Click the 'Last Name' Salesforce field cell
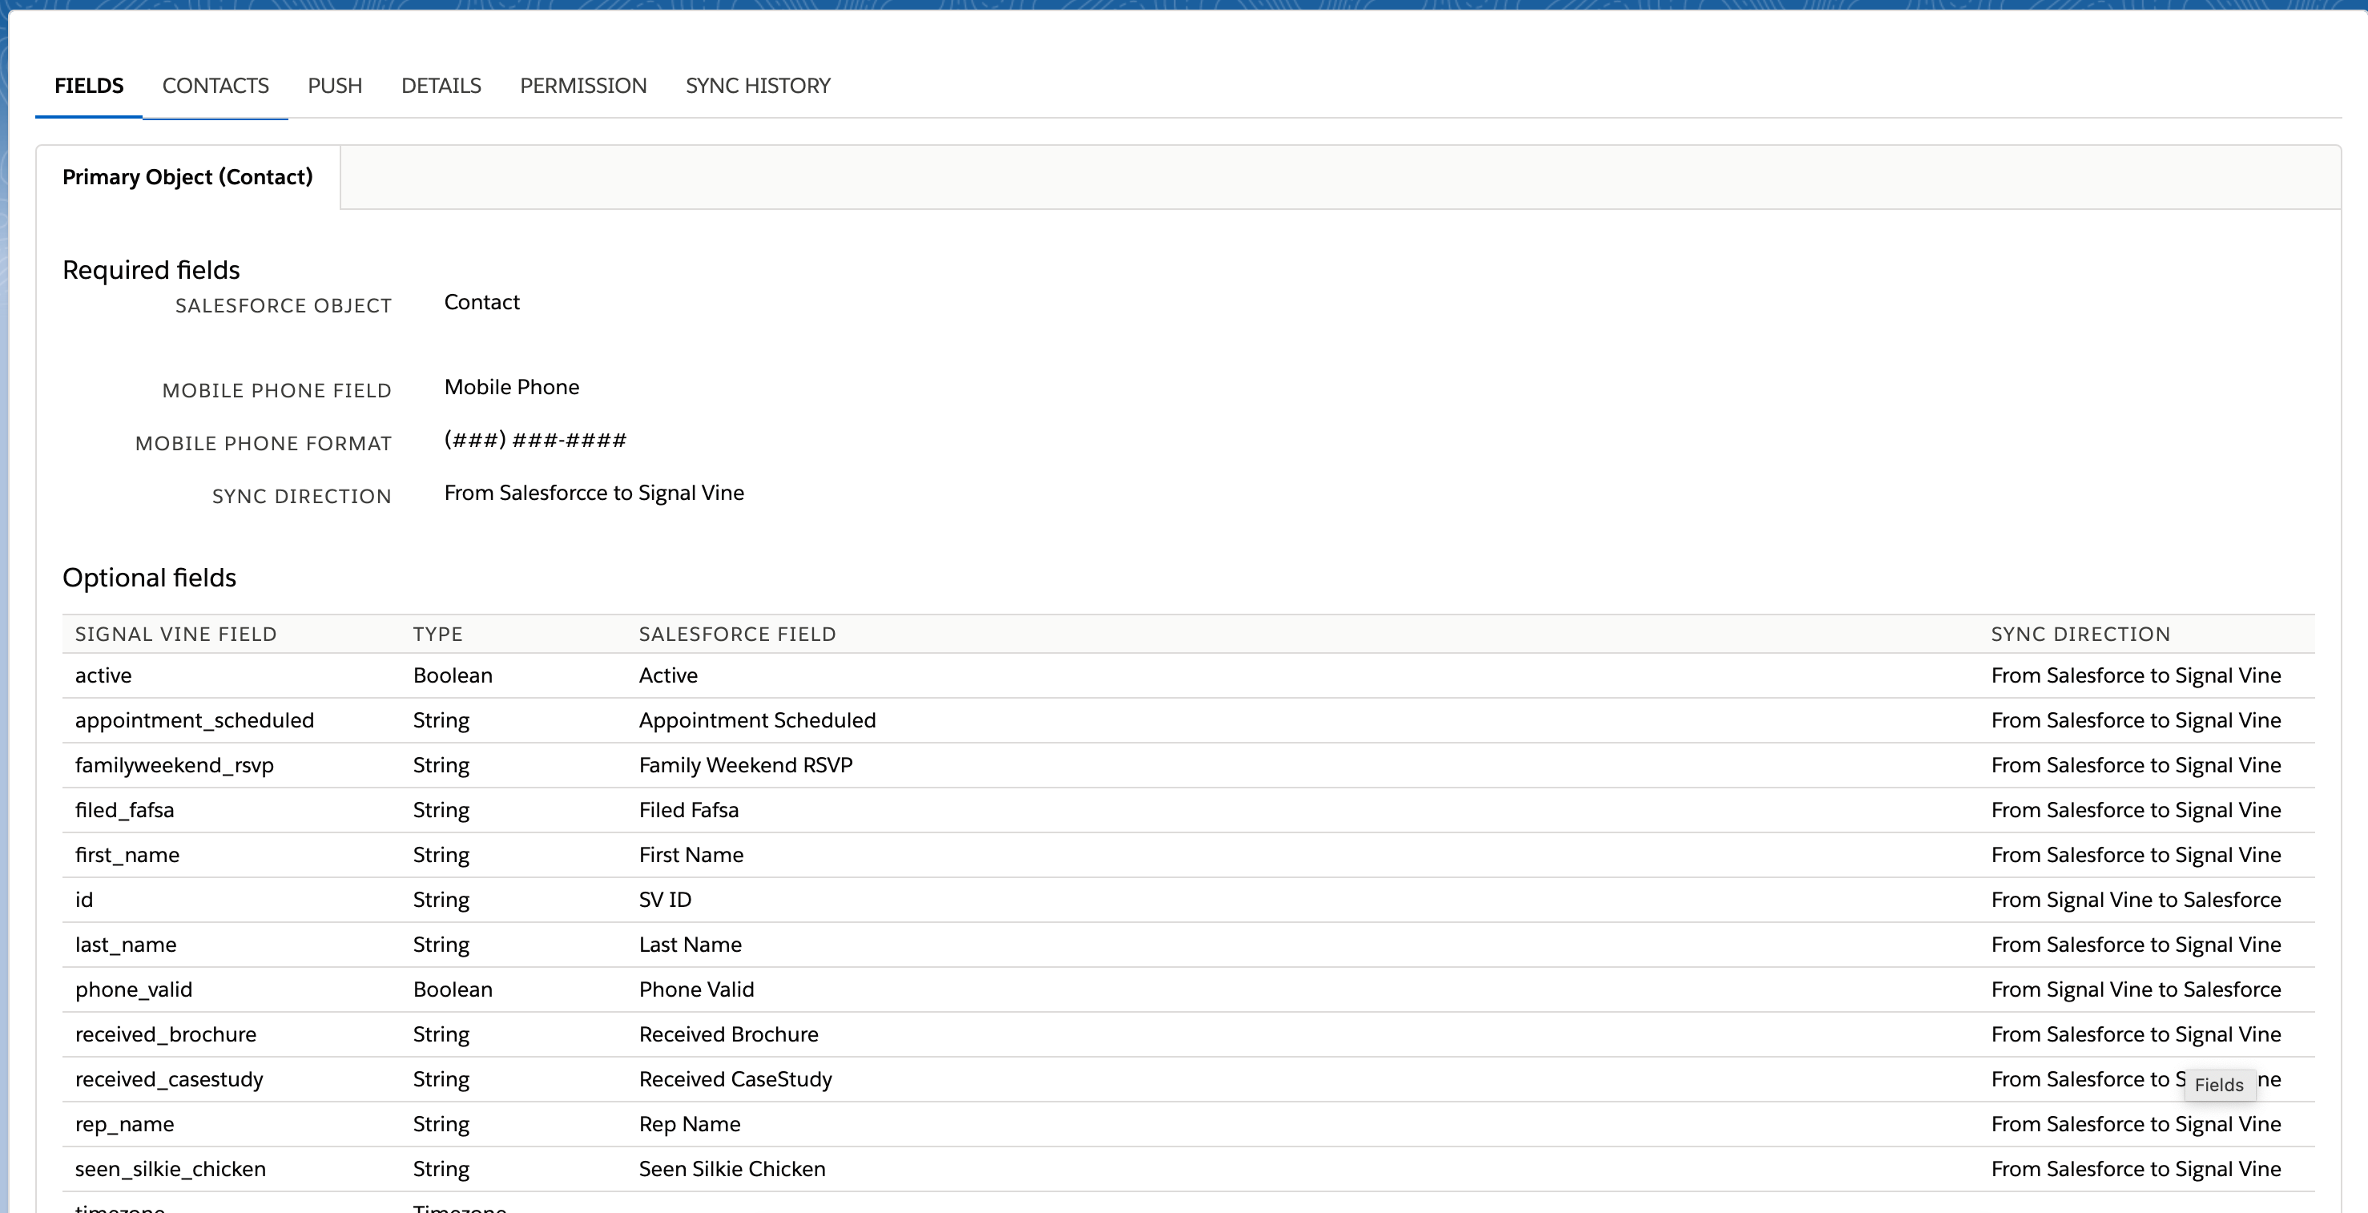The height and width of the screenshot is (1213, 2368). (x=691, y=945)
